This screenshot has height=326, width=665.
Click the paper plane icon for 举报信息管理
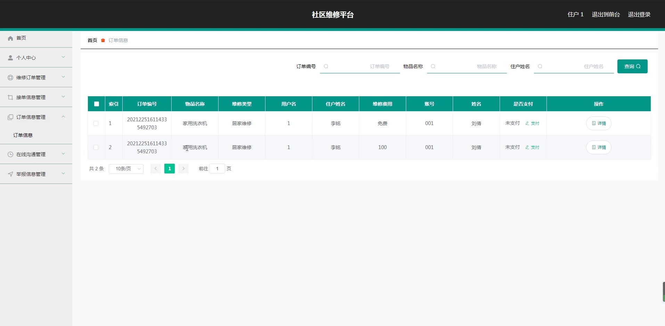(x=10, y=174)
